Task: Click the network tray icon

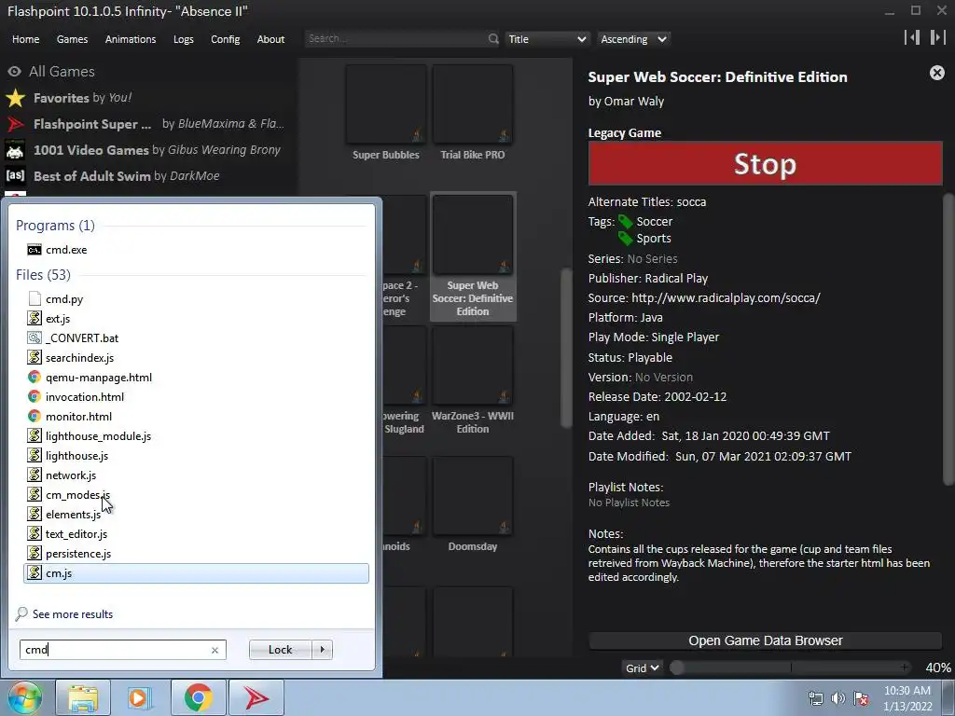Action: tap(815, 698)
